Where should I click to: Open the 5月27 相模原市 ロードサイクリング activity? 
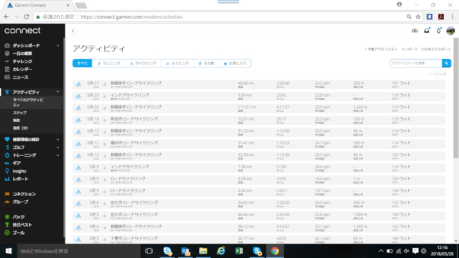tap(136, 83)
